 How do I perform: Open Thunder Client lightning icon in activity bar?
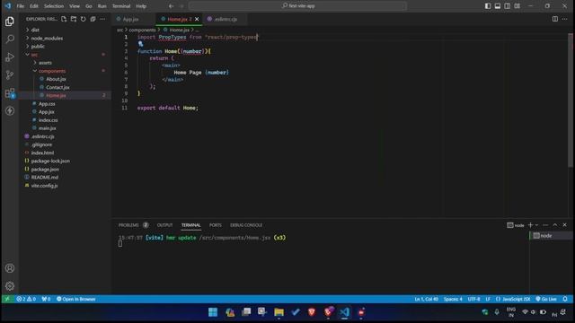[x=10, y=110]
